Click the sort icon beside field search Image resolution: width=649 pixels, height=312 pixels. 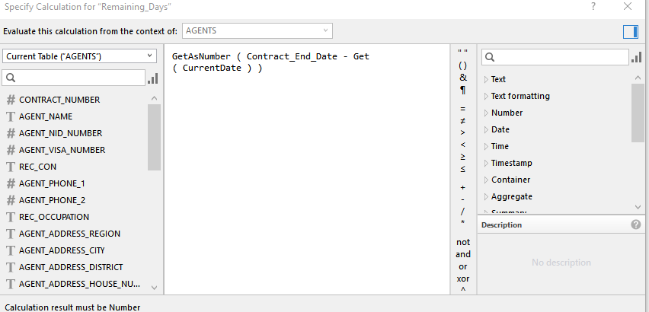click(153, 78)
